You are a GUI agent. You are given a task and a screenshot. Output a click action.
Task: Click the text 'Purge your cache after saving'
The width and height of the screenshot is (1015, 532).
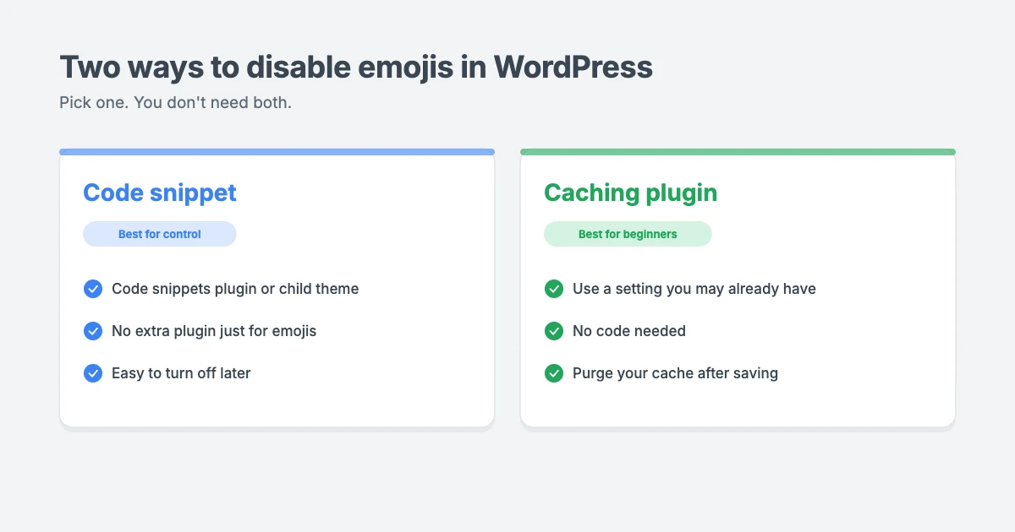675,373
